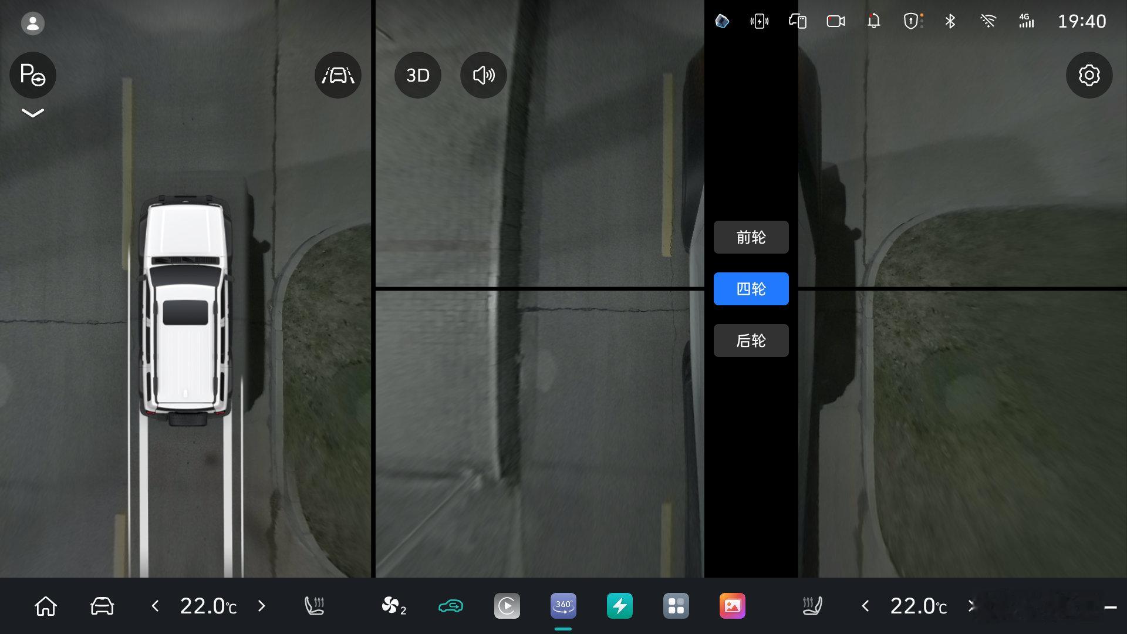Expand the chevron below parking icon
Image resolution: width=1127 pixels, height=634 pixels.
point(32,113)
